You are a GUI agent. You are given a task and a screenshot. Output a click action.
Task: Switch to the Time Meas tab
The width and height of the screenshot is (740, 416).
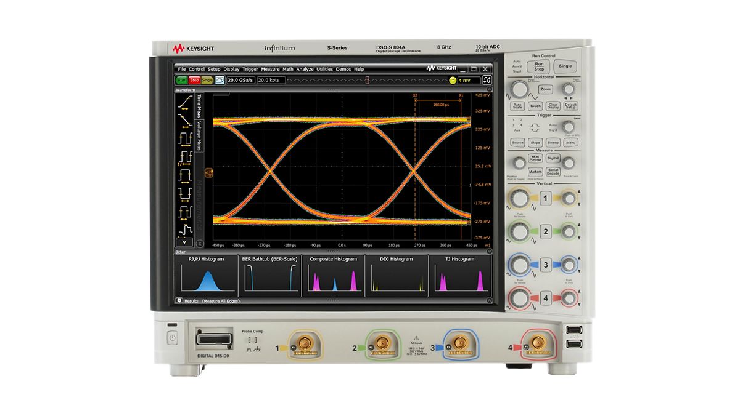pos(199,106)
